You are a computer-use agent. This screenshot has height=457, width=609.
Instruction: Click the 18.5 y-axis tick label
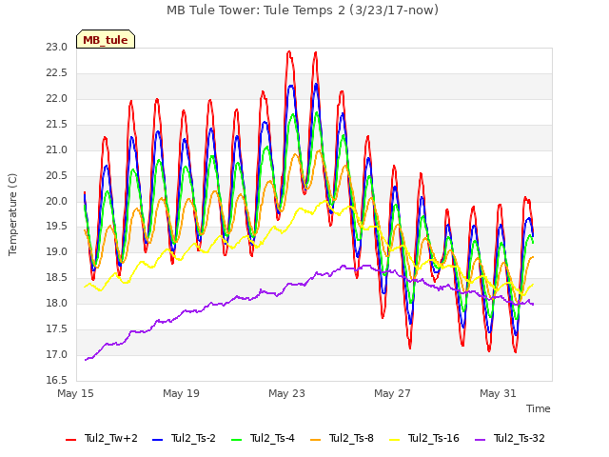pos(57,278)
